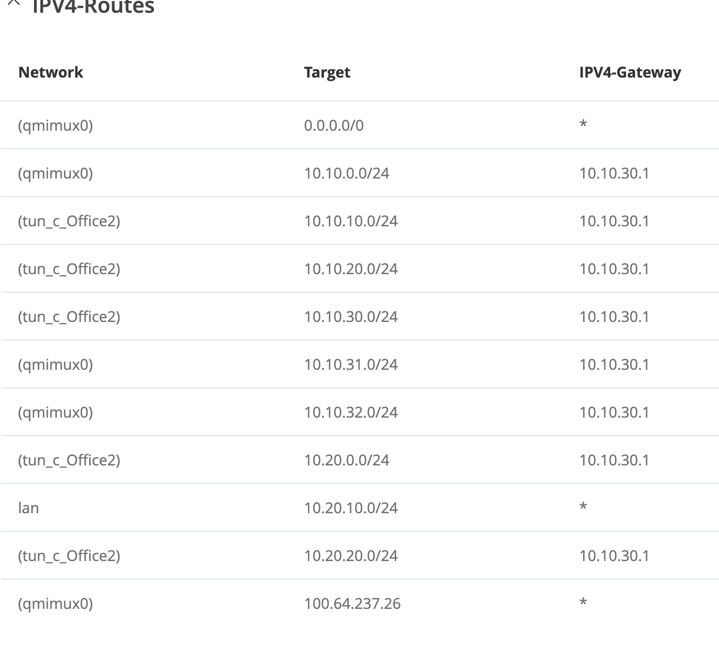Click the 10.10.10.0/24 route target

[350, 221]
